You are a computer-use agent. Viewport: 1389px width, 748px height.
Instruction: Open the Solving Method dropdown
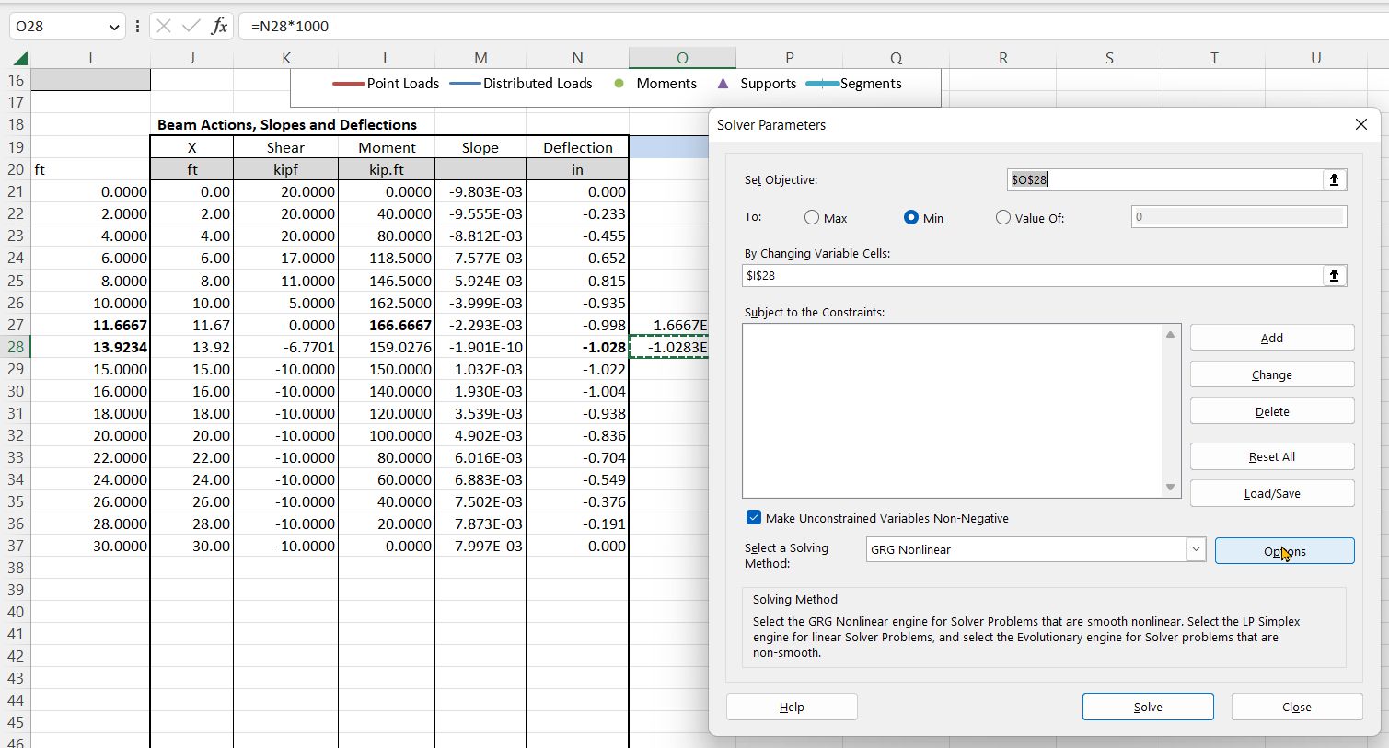tap(1195, 549)
